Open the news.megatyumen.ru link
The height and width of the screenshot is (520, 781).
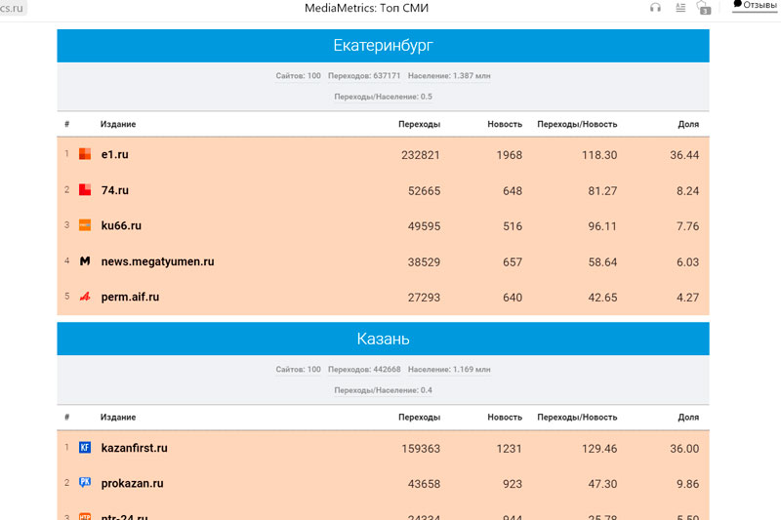pyautogui.click(x=157, y=261)
